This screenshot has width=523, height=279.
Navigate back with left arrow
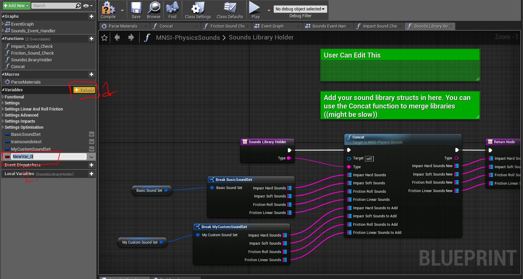(x=117, y=38)
